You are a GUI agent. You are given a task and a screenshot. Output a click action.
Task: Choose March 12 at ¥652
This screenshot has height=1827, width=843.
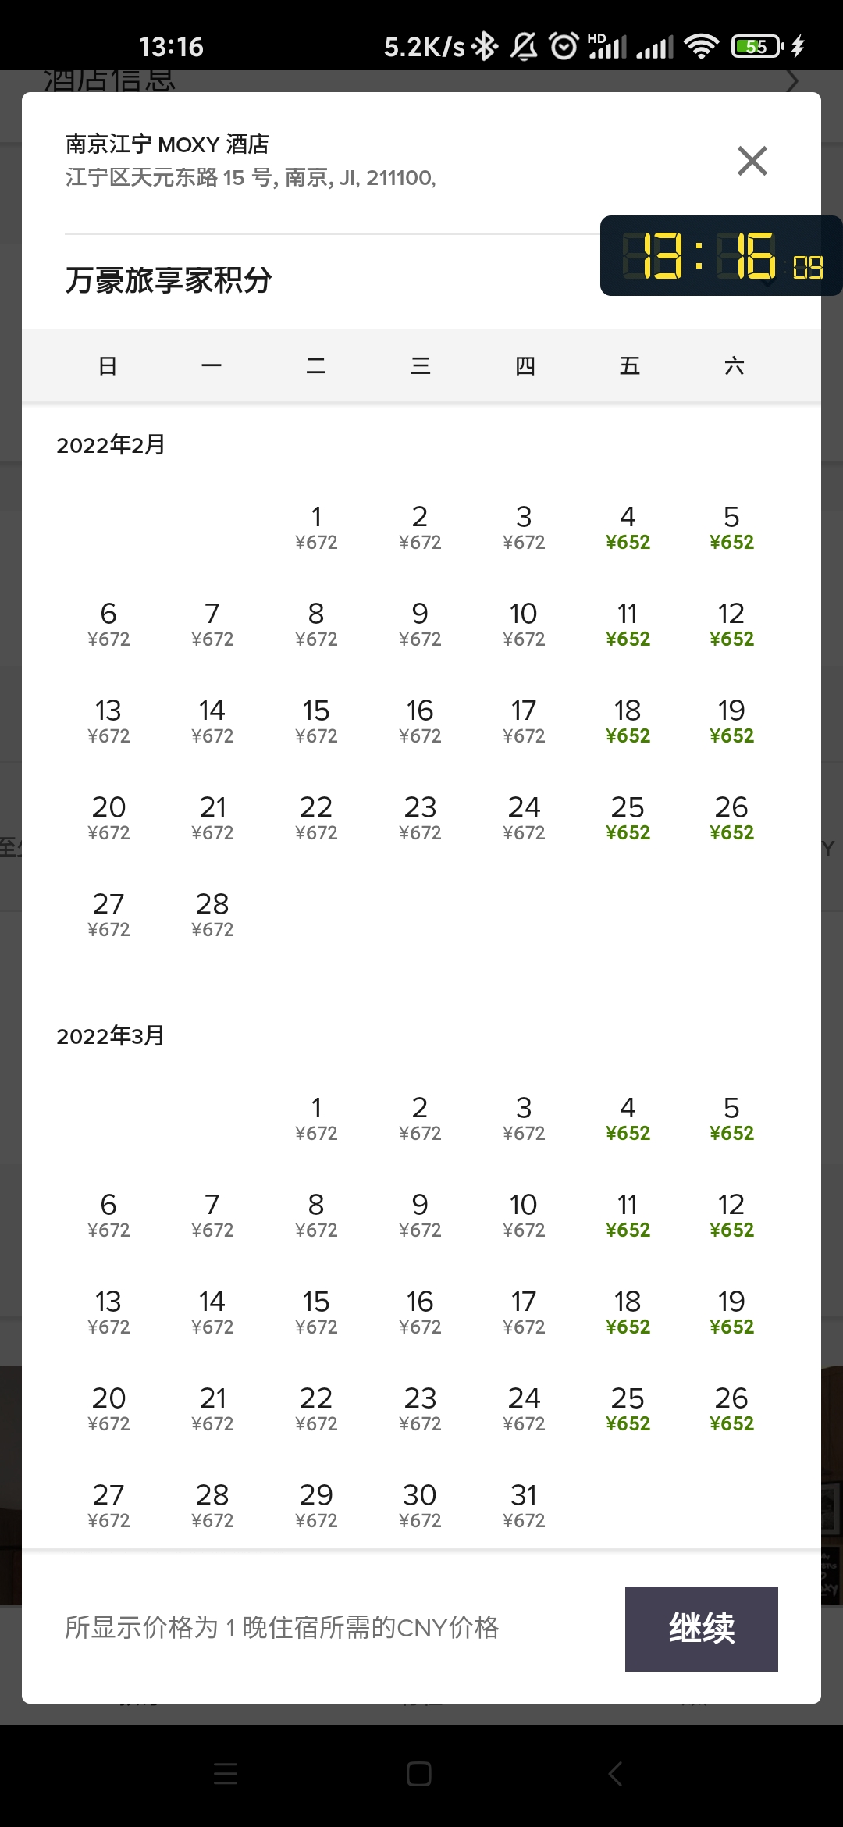(x=731, y=1215)
